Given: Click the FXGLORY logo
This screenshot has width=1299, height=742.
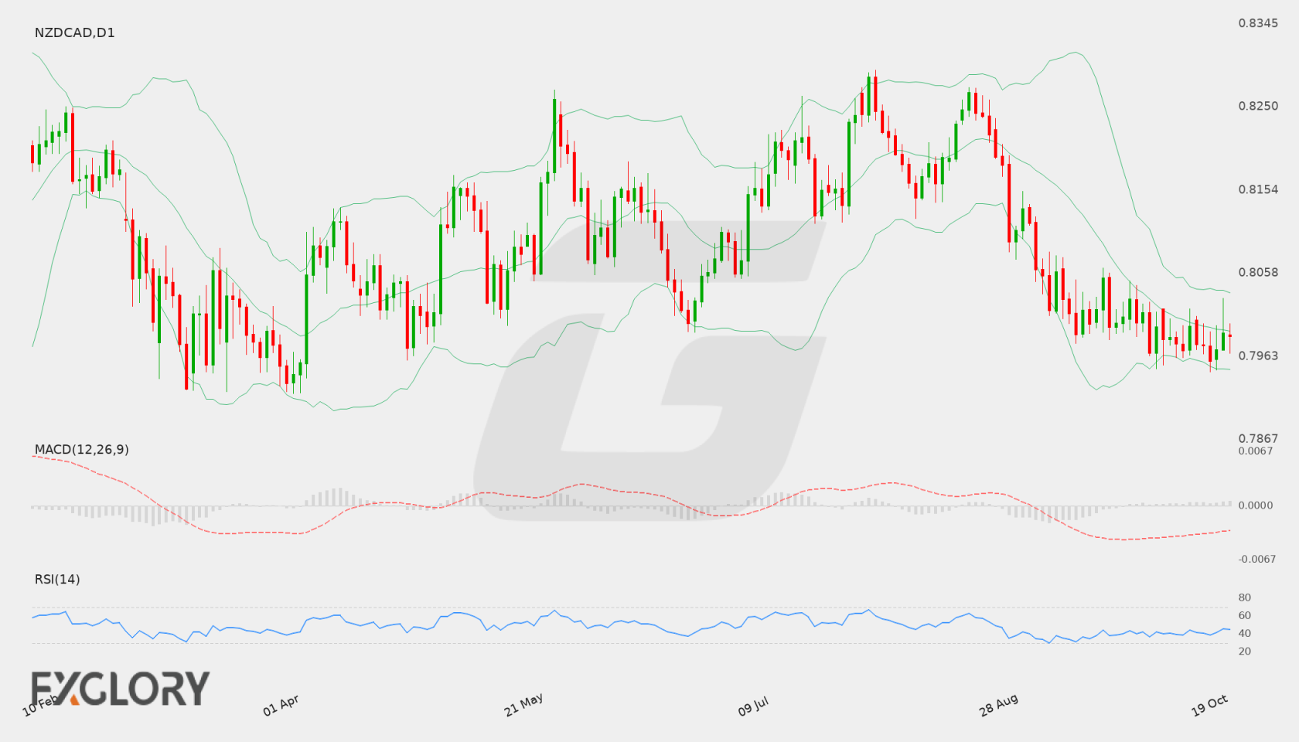Looking at the screenshot, I should coord(120,688).
